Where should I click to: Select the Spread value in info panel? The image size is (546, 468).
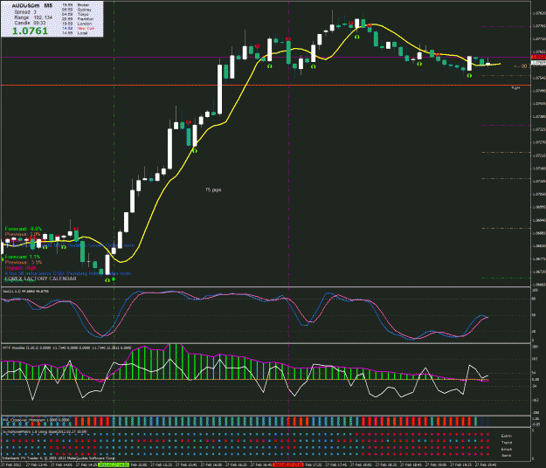[25, 12]
